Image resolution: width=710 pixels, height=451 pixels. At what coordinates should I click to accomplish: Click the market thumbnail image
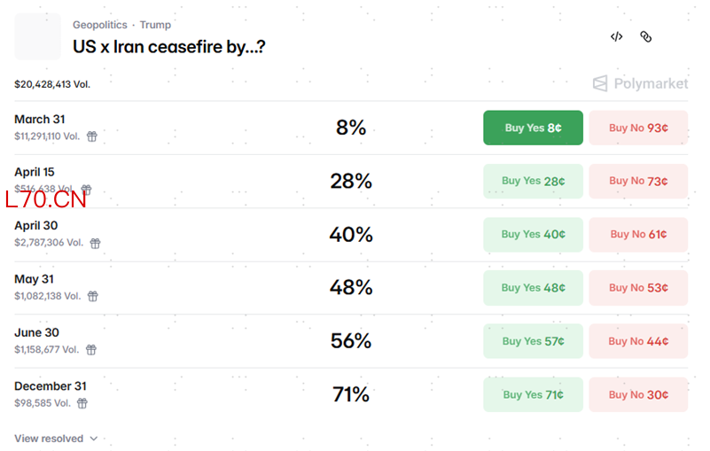tap(38, 36)
